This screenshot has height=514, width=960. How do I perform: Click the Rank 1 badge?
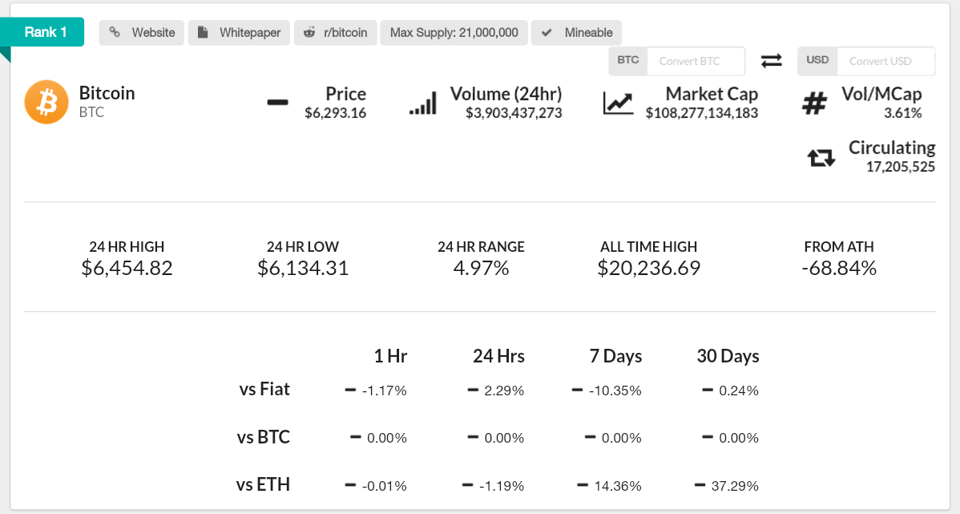click(x=46, y=32)
